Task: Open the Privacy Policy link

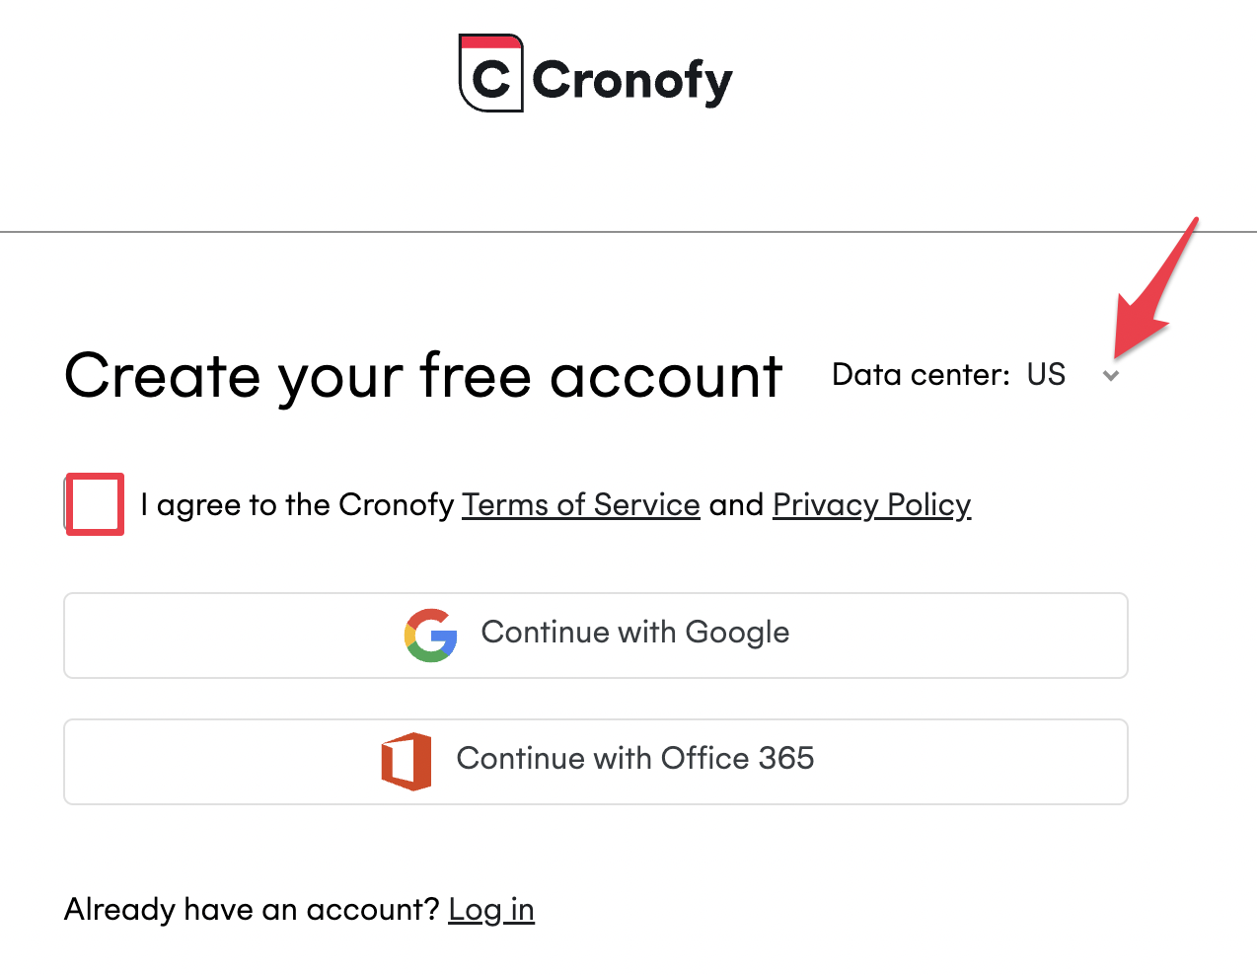Action: 872,505
